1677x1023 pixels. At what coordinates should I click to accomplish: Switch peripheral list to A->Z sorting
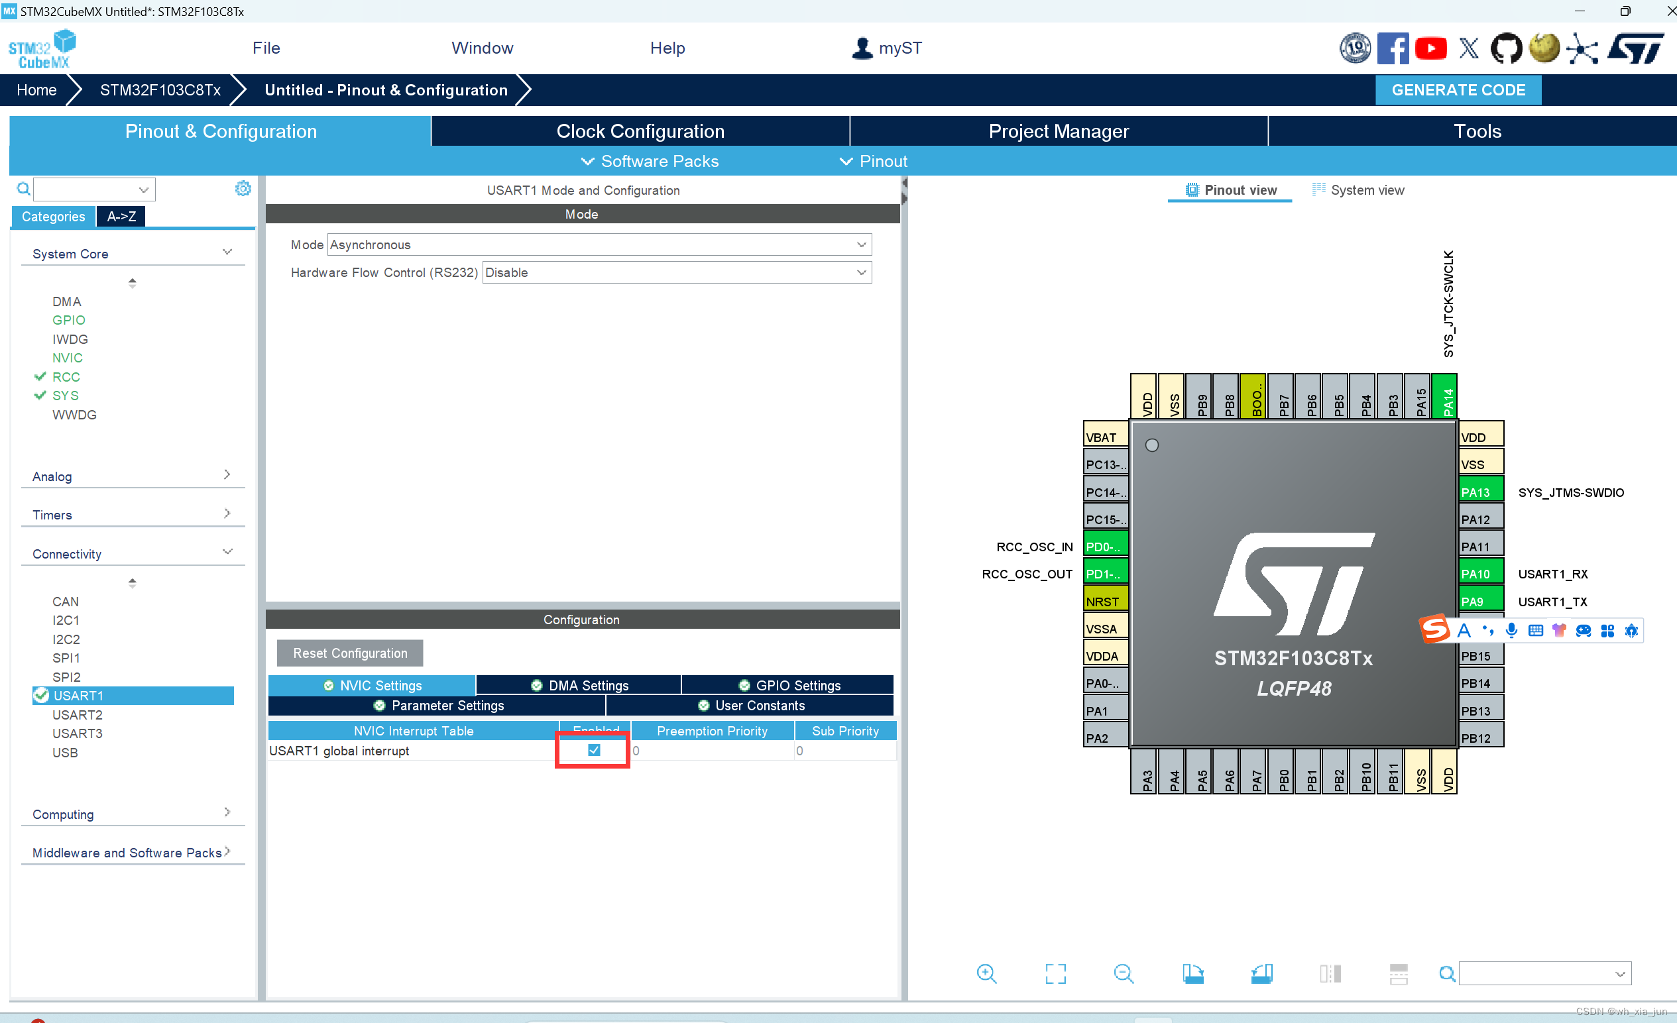[x=121, y=216]
